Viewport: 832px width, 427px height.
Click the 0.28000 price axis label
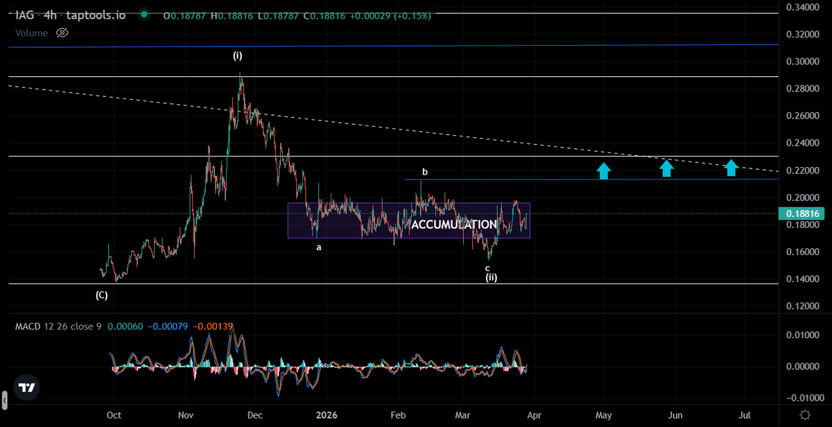click(x=803, y=89)
